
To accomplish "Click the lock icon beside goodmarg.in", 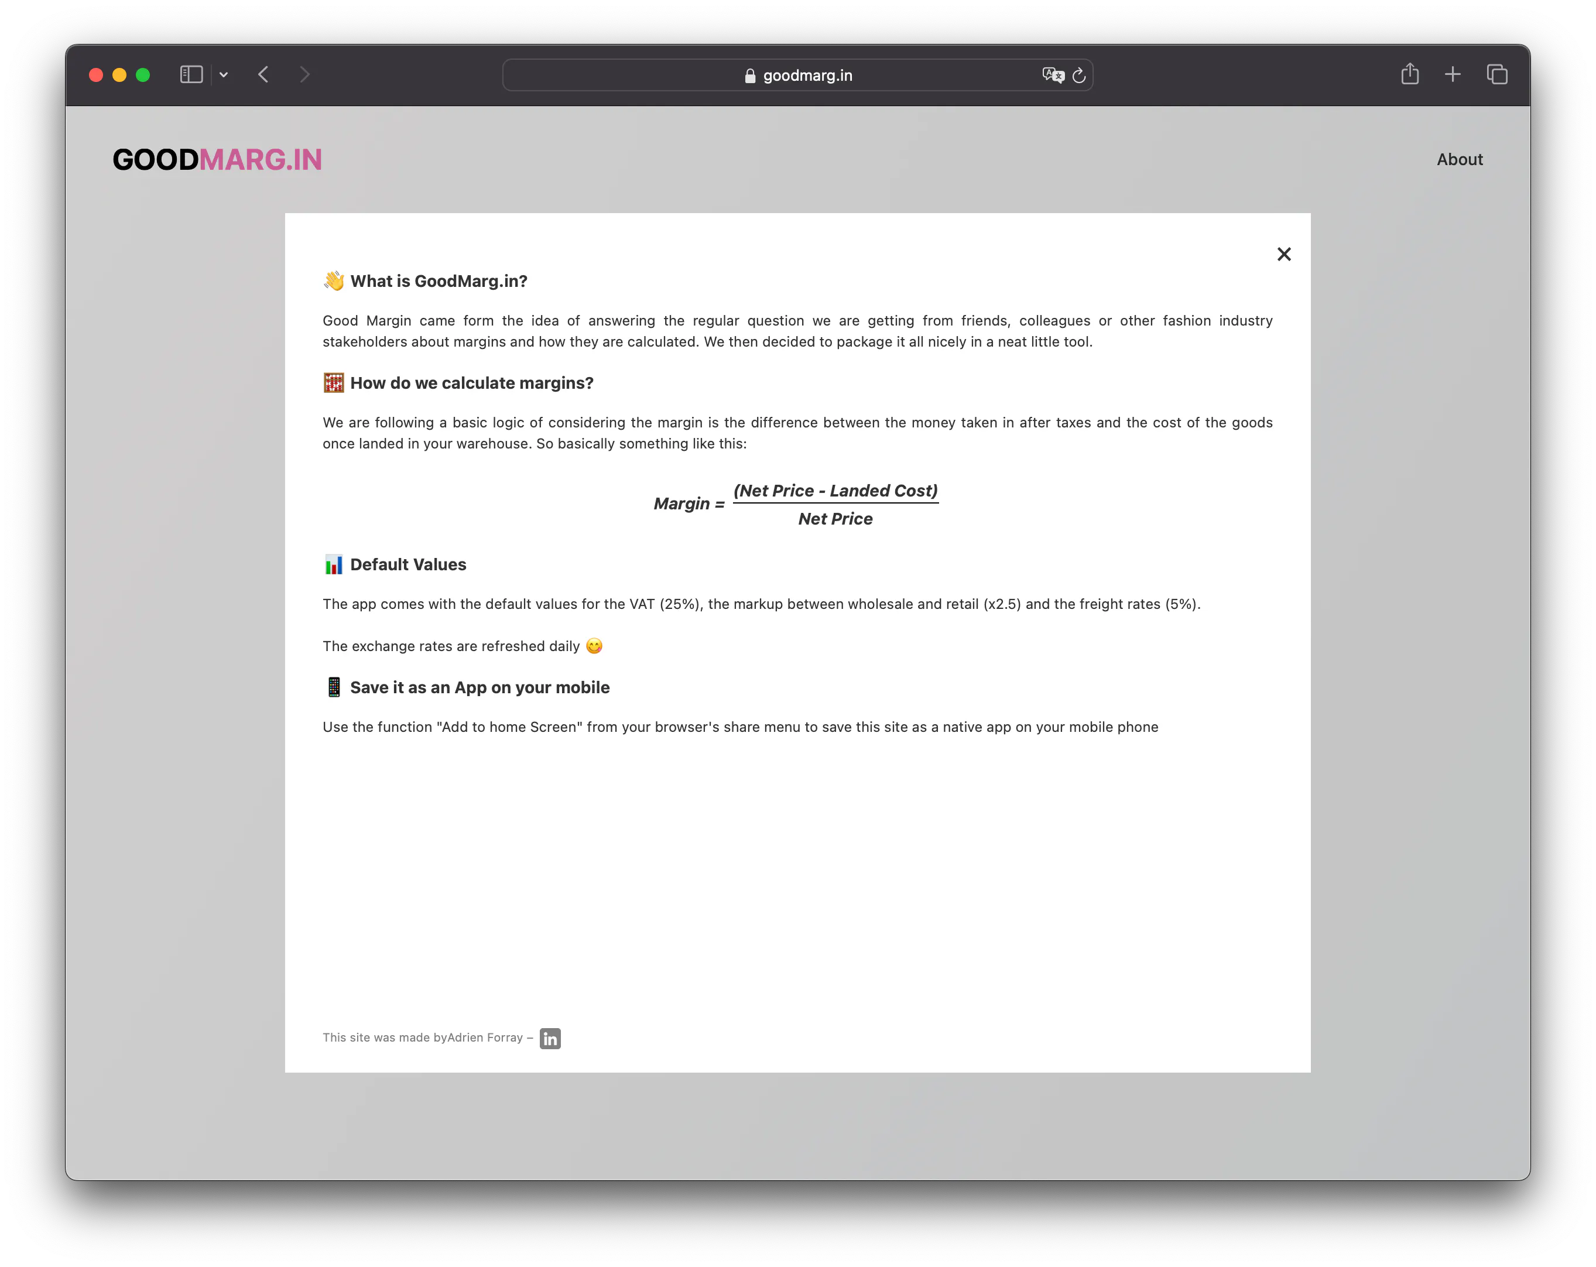I will [750, 76].
